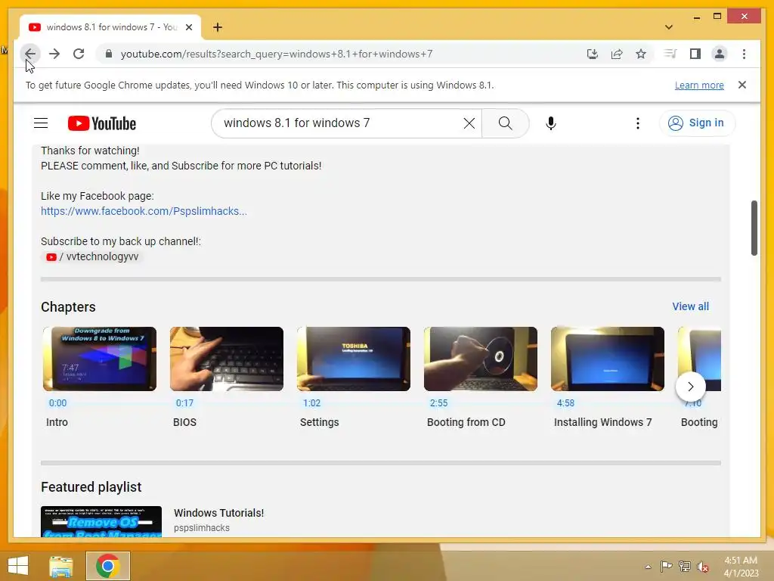
Task: Open the network tray icon
Action: (685, 567)
